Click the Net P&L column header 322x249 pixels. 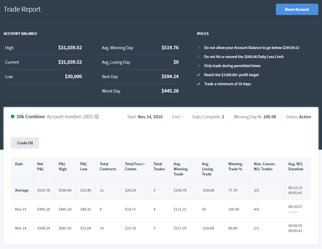pyautogui.click(x=40, y=167)
